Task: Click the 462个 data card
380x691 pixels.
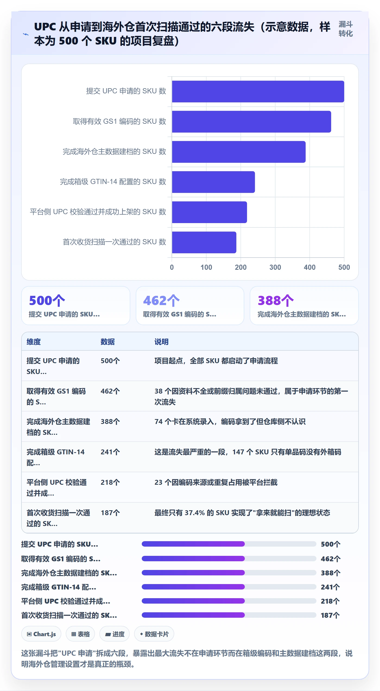Action: [190, 306]
